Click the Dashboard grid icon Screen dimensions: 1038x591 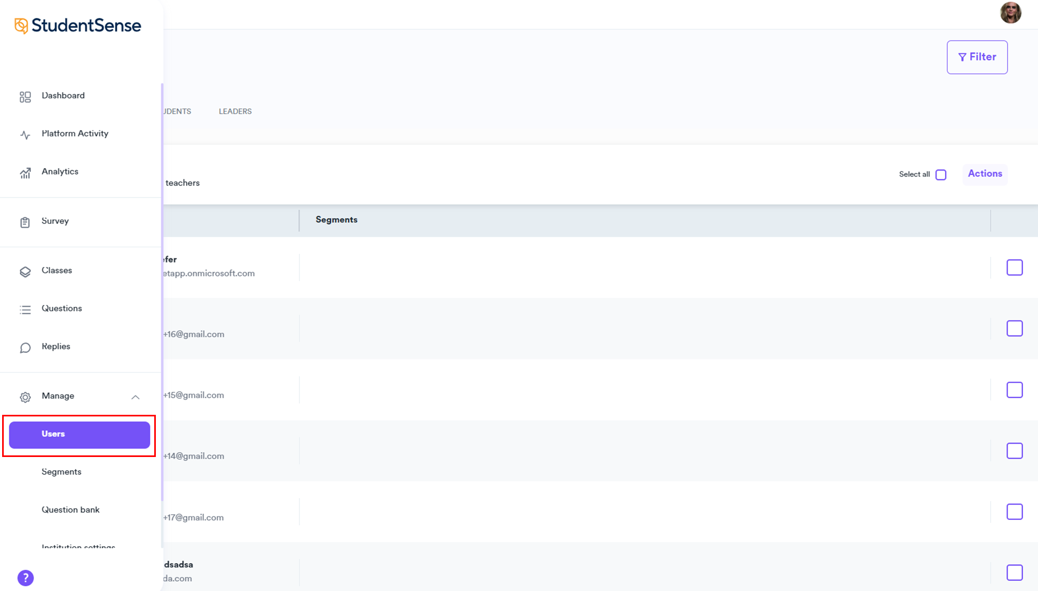25,97
